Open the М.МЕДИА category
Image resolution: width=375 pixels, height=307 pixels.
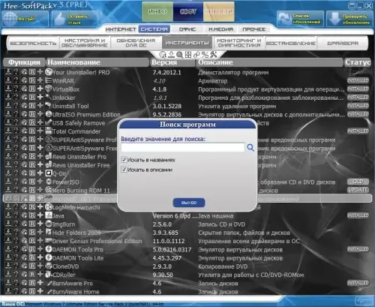[220, 29]
